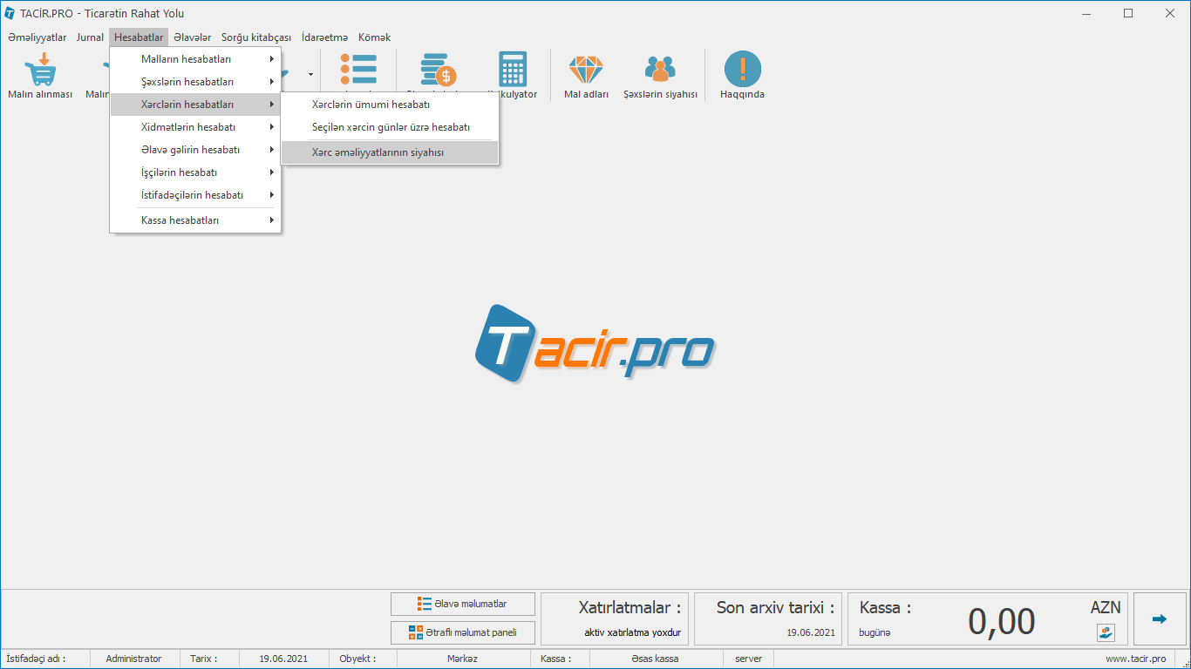Viewport: 1191px width, 669px height.
Task: Click the Xatırlatmalar reminders panel
Action: click(x=616, y=619)
